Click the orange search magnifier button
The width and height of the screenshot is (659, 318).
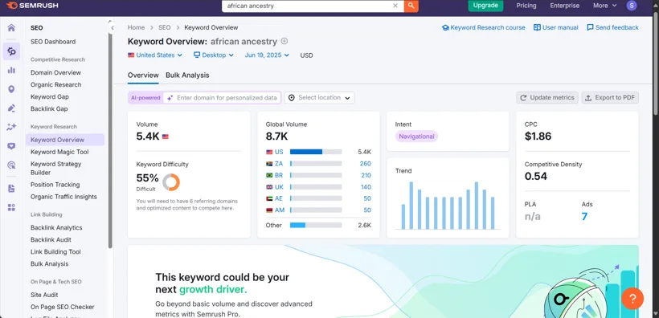tap(411, 6)
